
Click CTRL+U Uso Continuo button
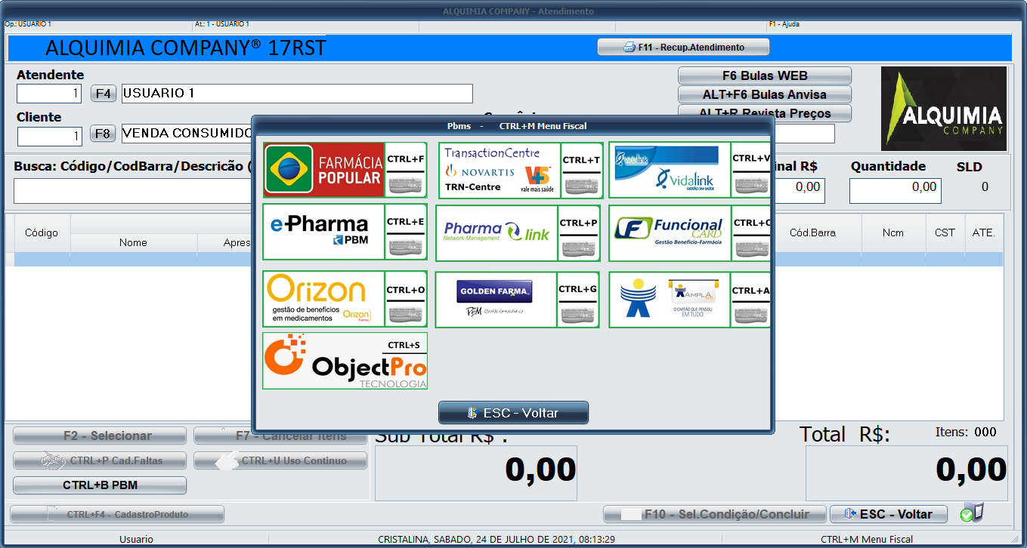(x=280, y=460)
